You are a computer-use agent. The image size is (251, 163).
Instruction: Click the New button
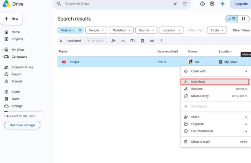click(x=12, y=19)
